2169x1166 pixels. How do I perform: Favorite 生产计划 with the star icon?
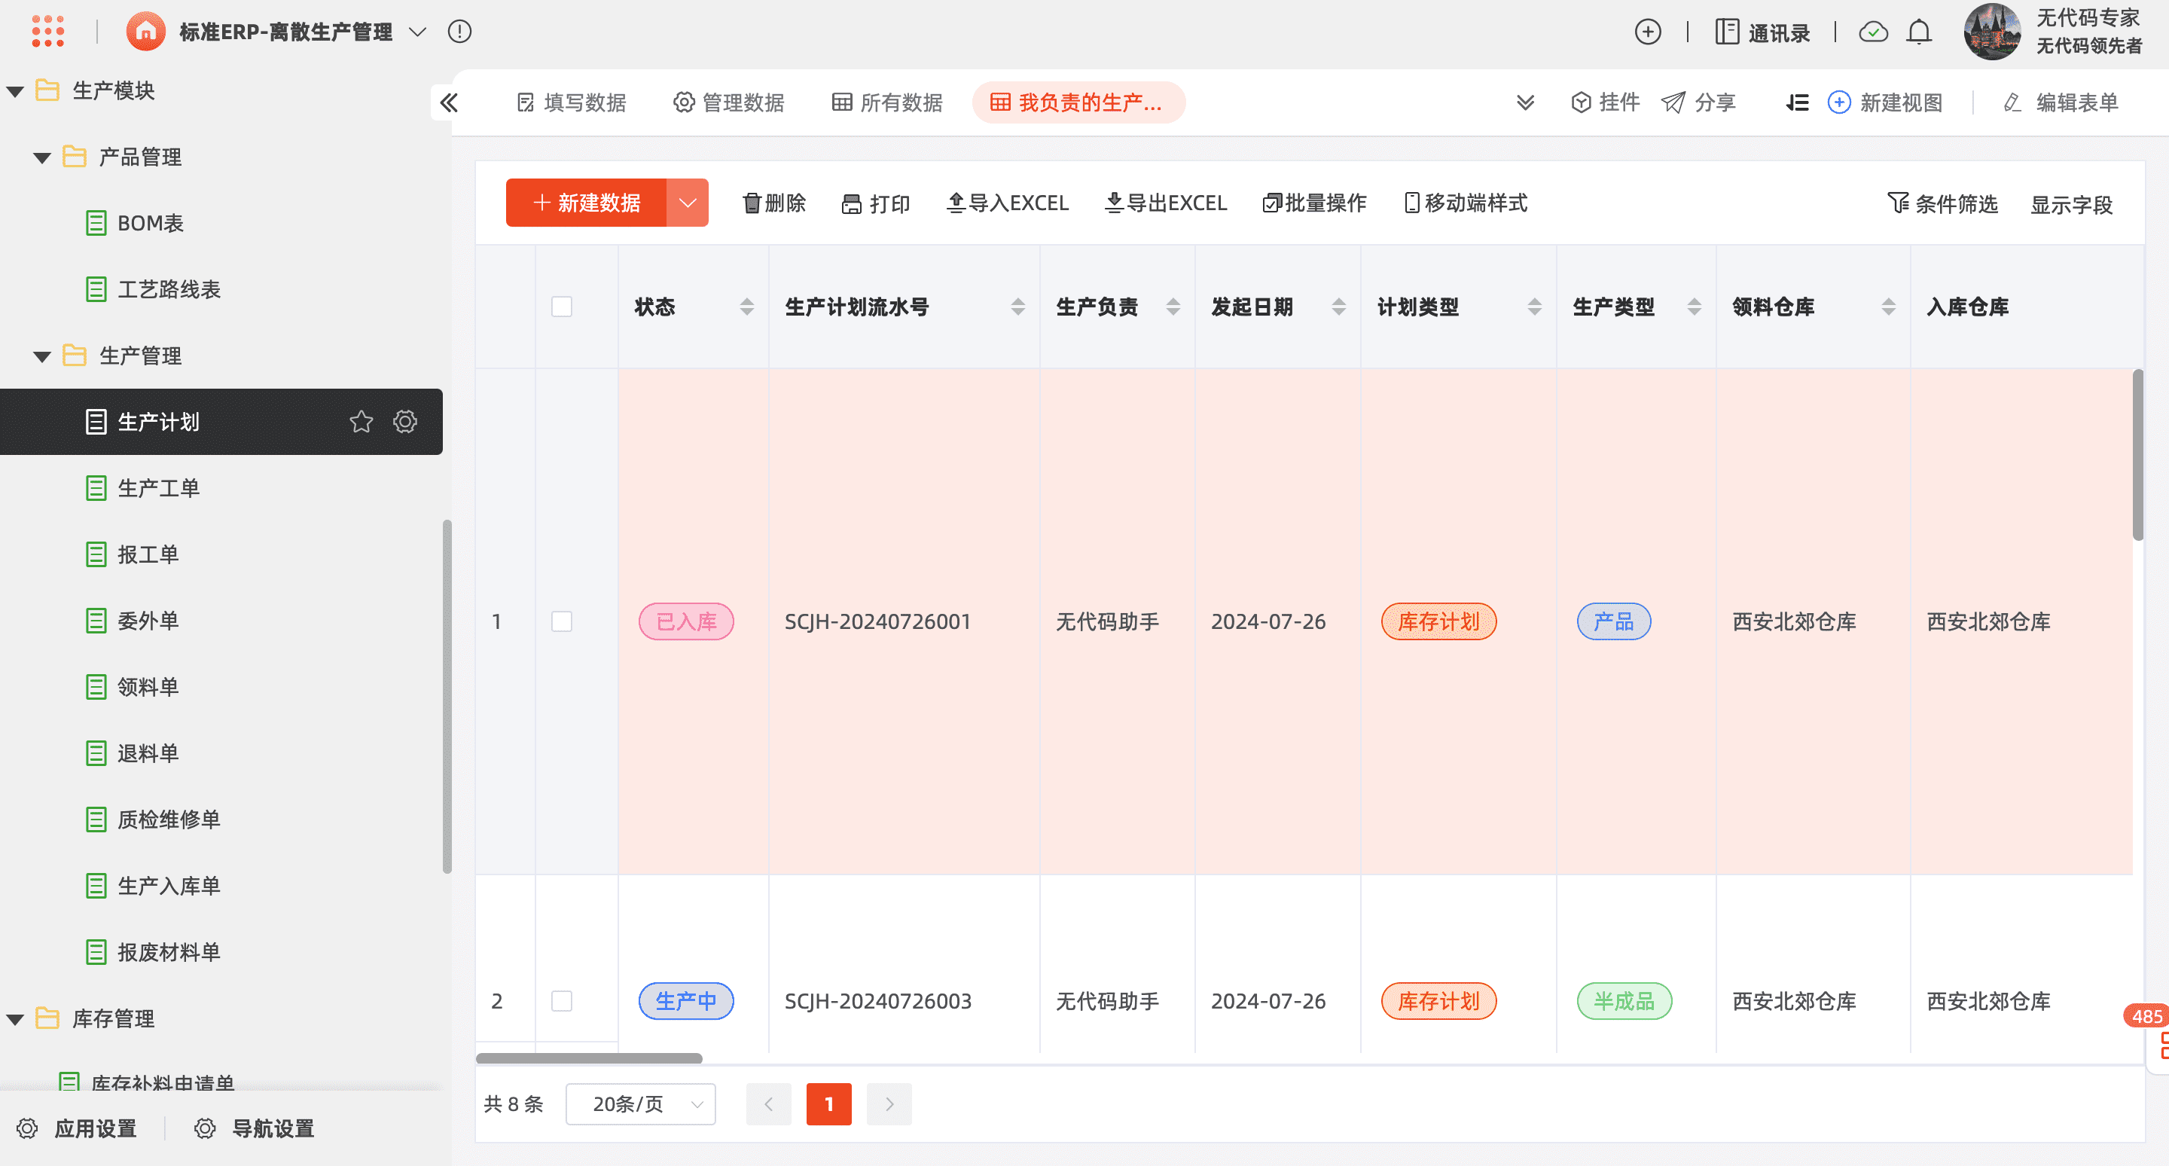point(361,422)
